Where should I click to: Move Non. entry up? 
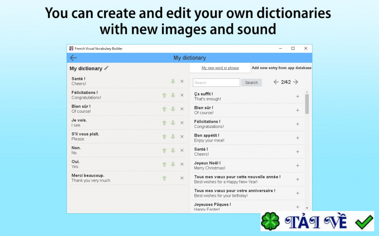pyautogui.click(x=164, y=150)
